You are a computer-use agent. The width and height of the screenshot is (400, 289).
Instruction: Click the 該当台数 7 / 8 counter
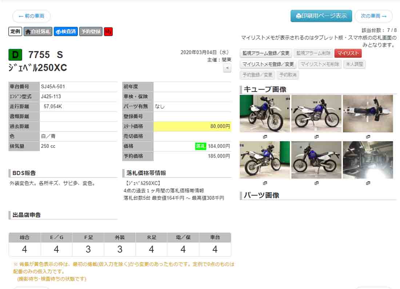379,30
